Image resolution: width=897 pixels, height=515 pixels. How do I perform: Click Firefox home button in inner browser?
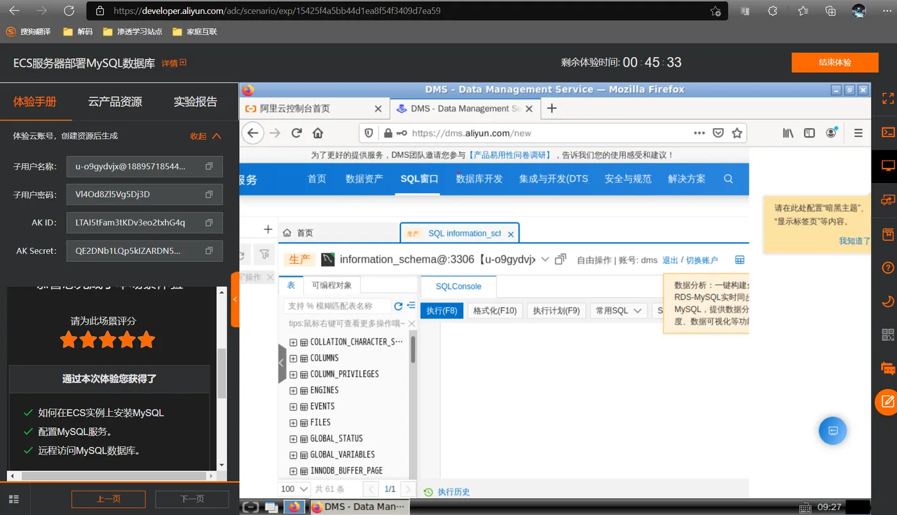pos(318,133)
